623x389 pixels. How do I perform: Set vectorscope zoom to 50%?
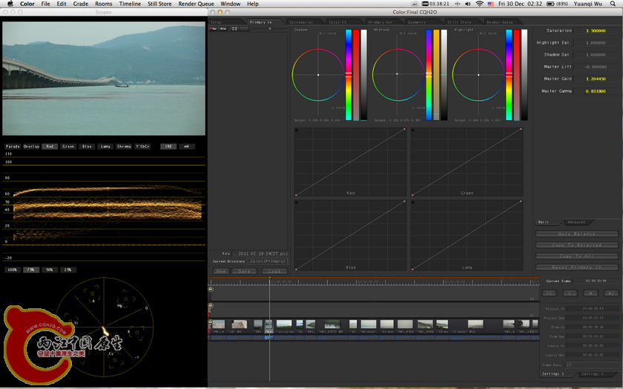pos(50,270)
